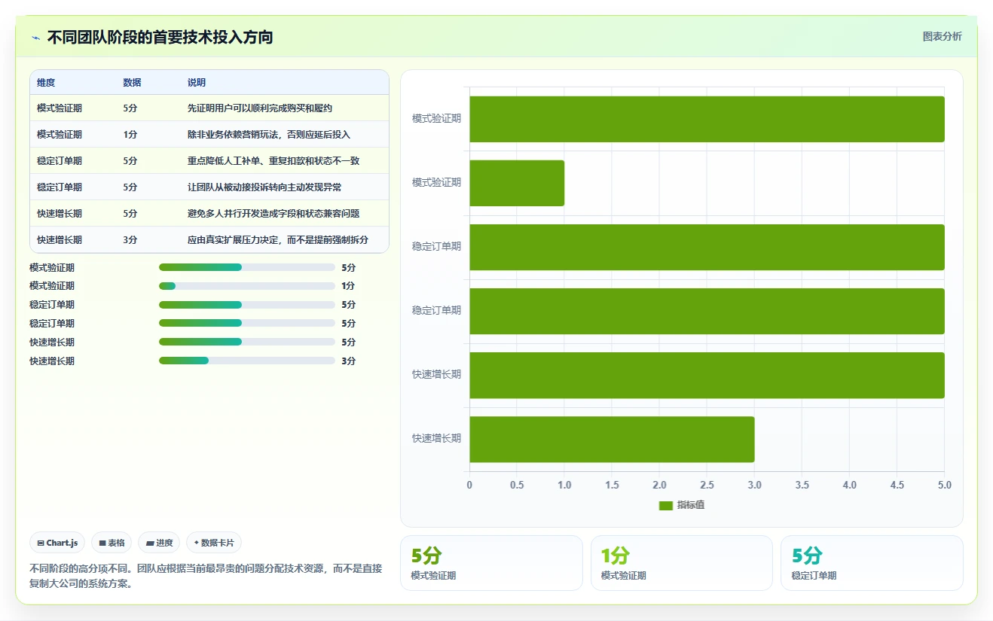The image size is (993, 621).
Task: Click the 快速增长期 chart bar ending at 3.0
Action: [612, 440]
